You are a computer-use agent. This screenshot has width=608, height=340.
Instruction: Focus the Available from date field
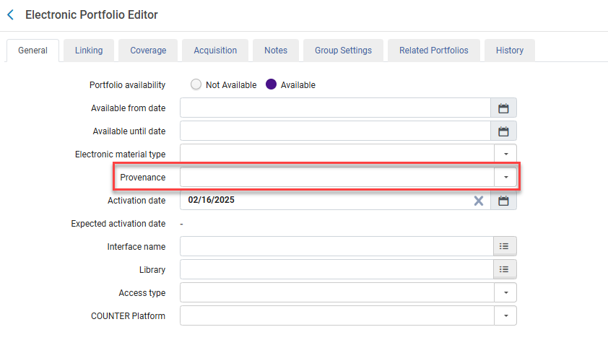tap(335, 108)
